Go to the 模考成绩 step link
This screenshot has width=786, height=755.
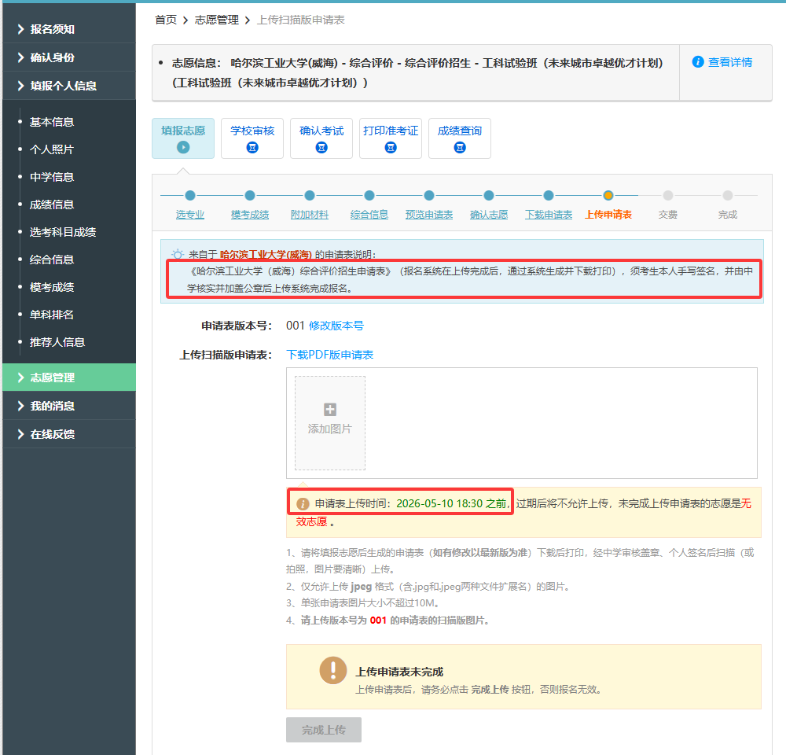[x=250, y=215]
